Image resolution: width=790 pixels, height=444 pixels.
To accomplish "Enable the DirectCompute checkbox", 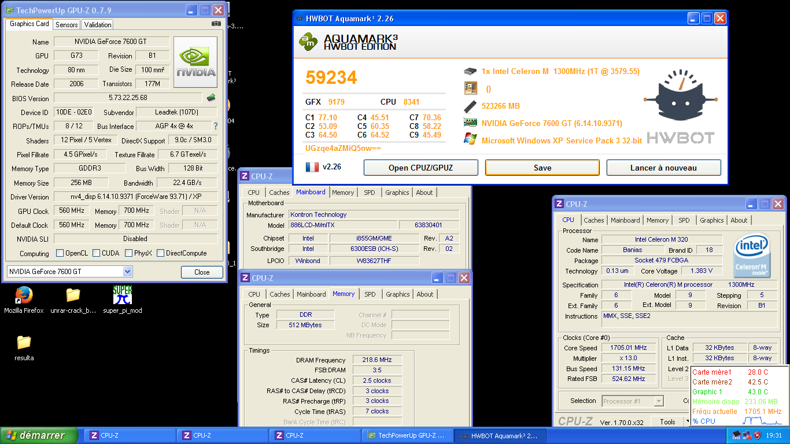I will [160, 253].
